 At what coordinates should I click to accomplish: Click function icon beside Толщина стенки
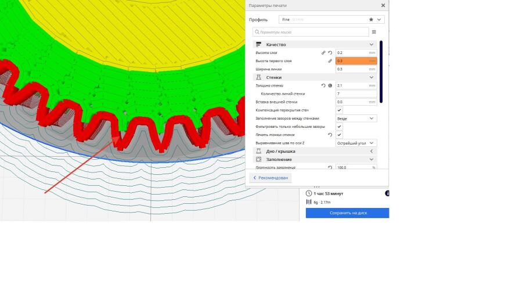(330, 86)
